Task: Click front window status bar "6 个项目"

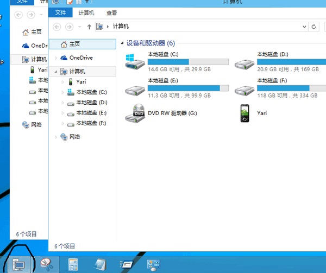Action: click(x=65, y=246)
